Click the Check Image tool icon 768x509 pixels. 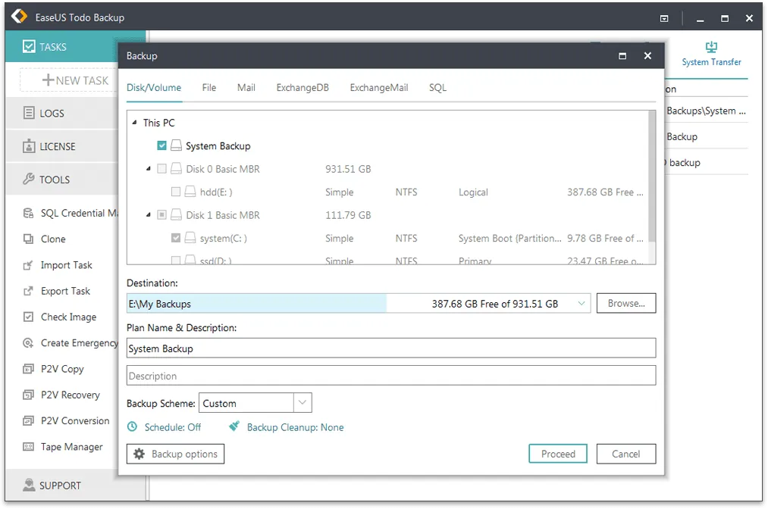[28, 317]
